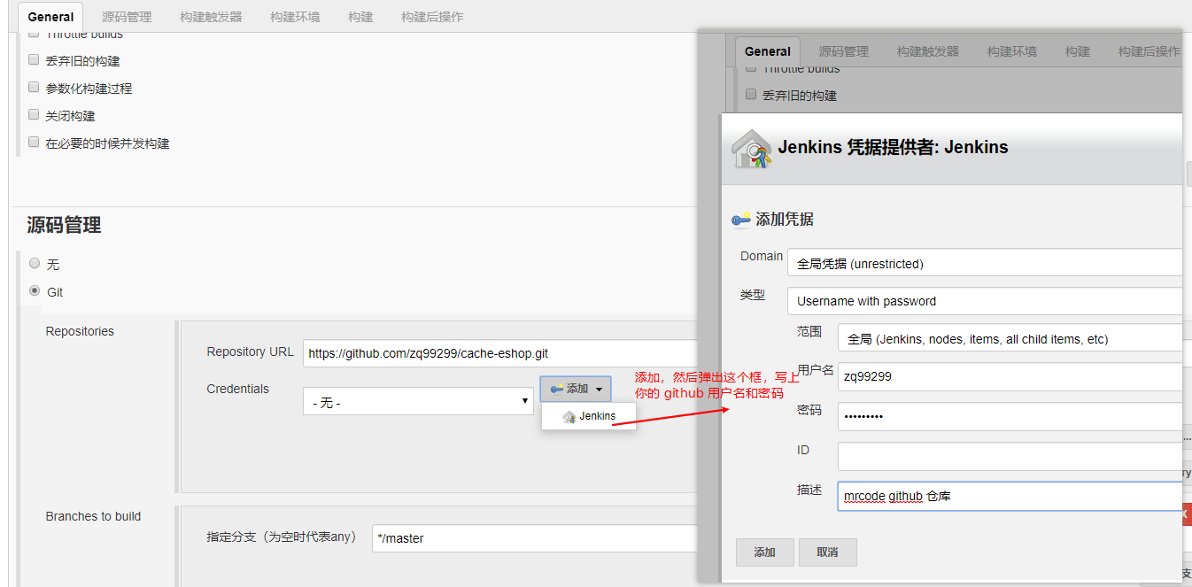Select the 无 source control radio button

pyautogui.click(x=35, y=263)
